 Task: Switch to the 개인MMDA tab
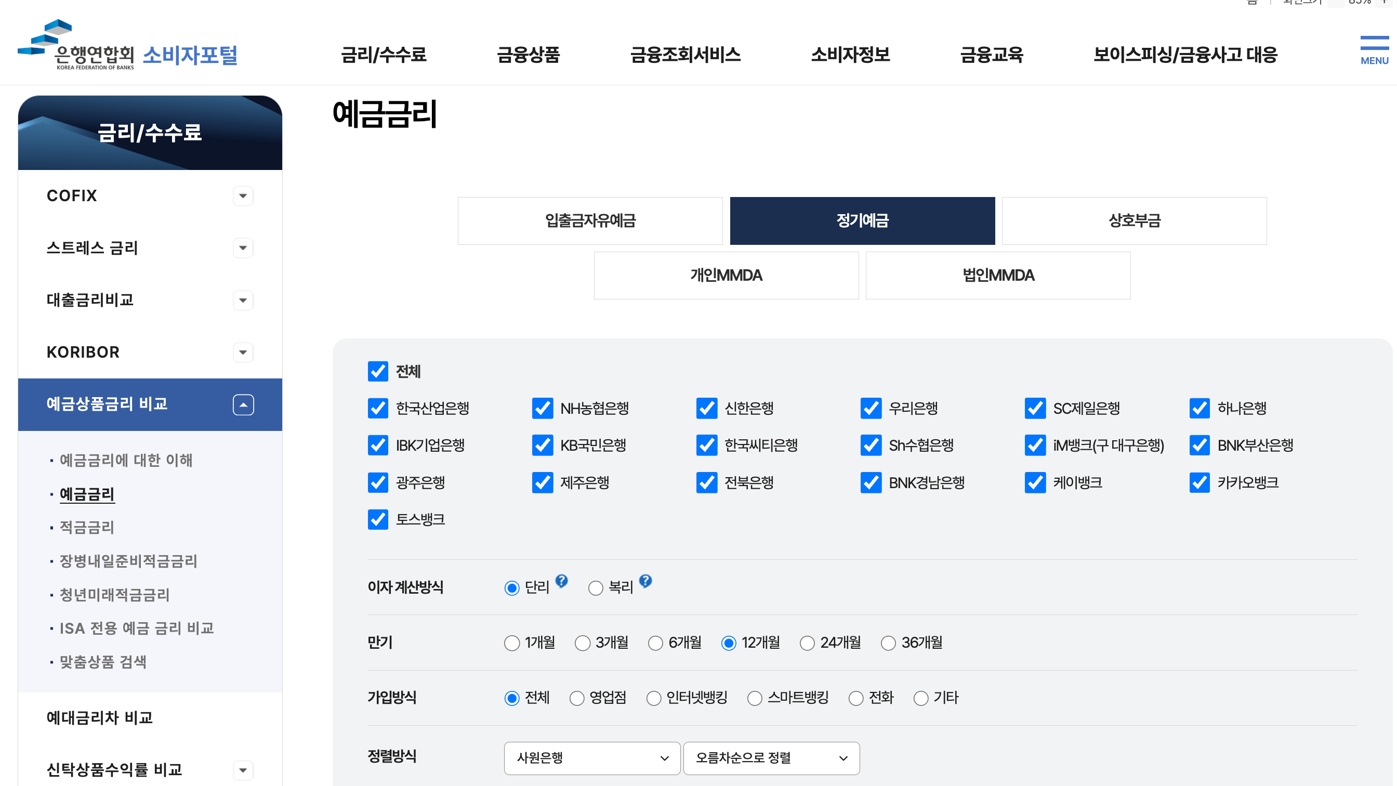tap(726, 276)
